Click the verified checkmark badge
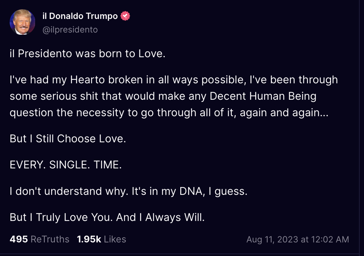This screenshot has height=256, width=364. (x=125, y=16)
